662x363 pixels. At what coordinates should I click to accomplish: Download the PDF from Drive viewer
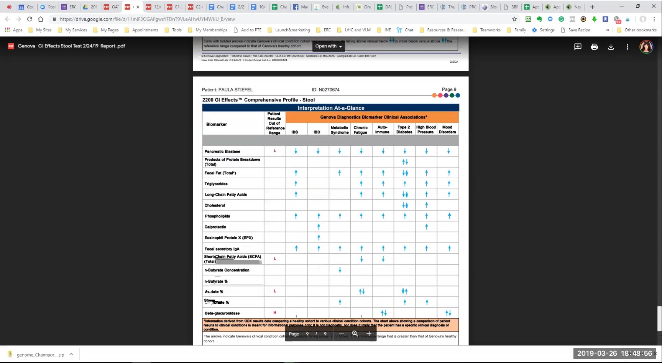pyautogui.click(x=611, y=47)
